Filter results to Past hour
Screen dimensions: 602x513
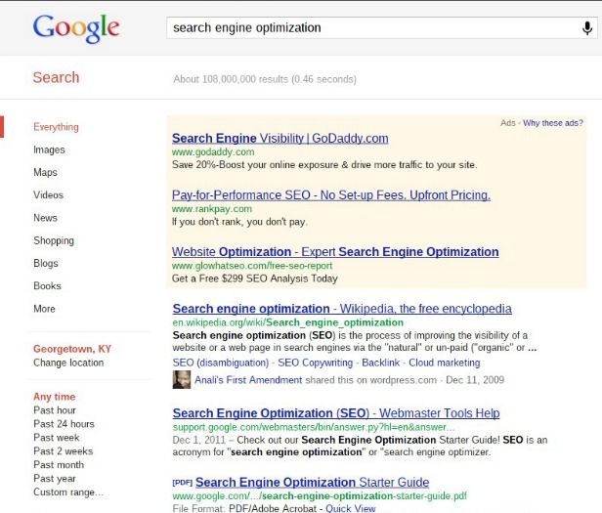(x=55, y=410)
